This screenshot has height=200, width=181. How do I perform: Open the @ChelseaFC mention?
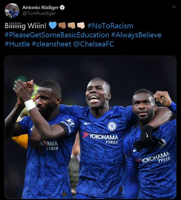pos(94,44)
